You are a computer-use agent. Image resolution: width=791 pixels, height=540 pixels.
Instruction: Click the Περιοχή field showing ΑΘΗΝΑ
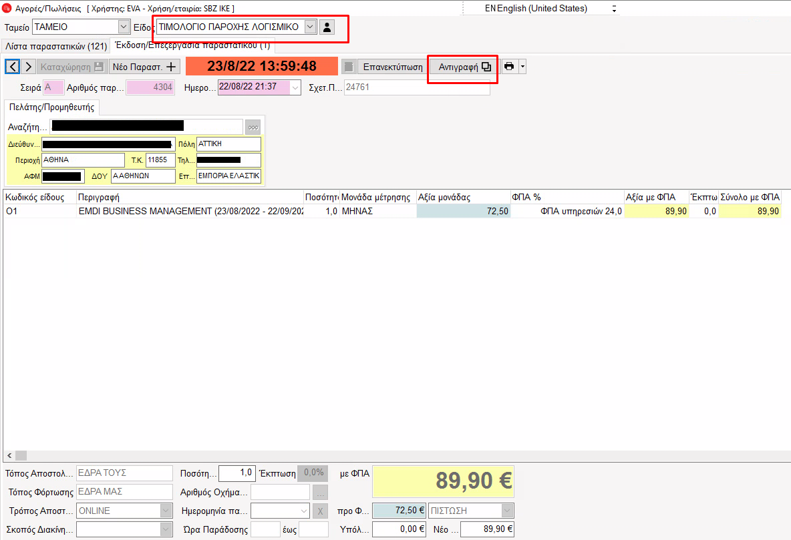click(x=83, y=160)
